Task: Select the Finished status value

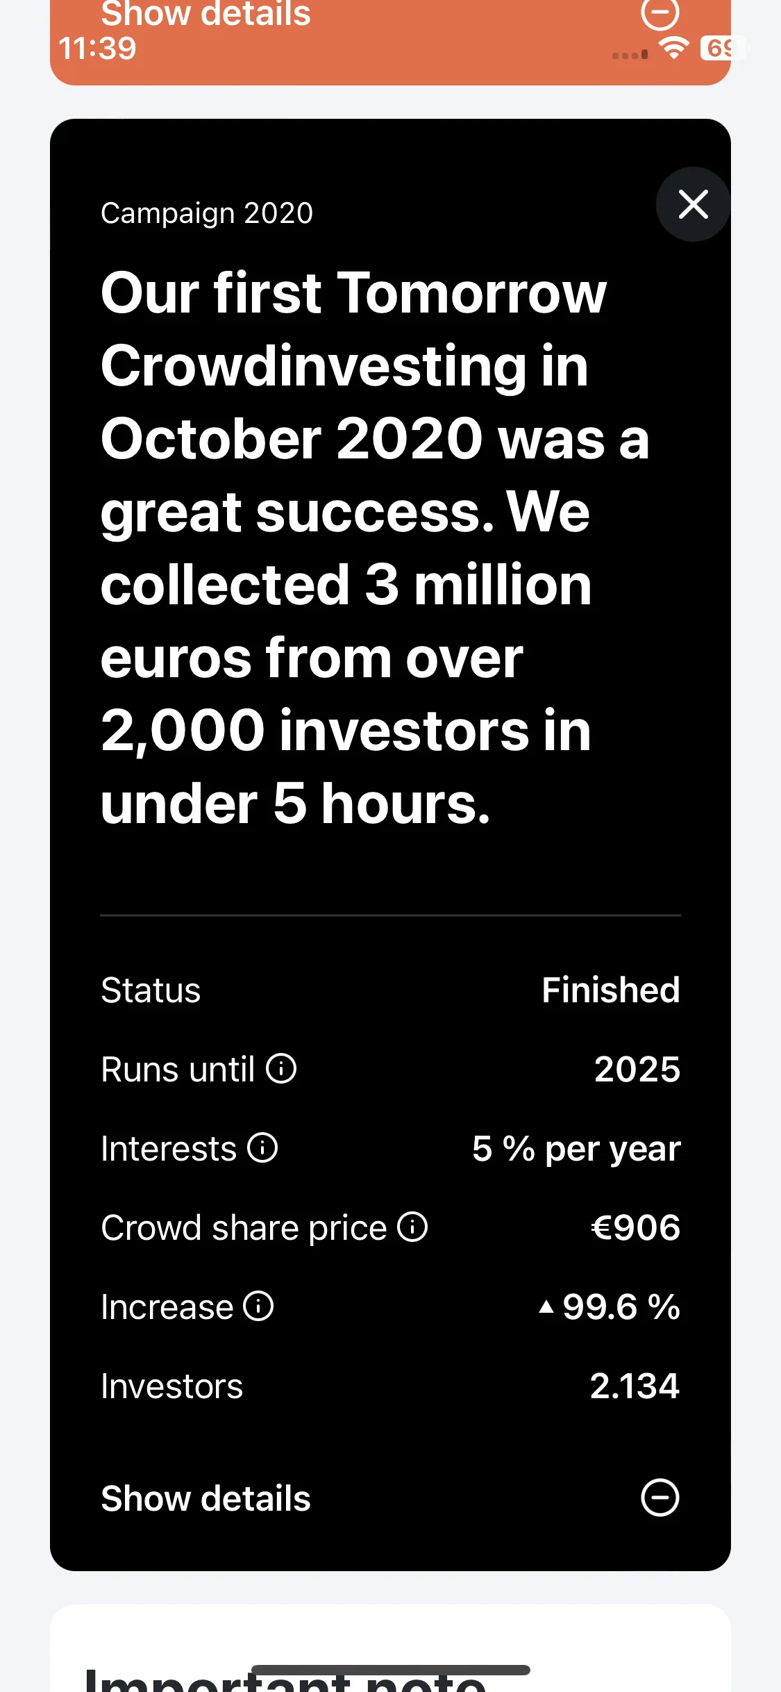Action: 611,990
